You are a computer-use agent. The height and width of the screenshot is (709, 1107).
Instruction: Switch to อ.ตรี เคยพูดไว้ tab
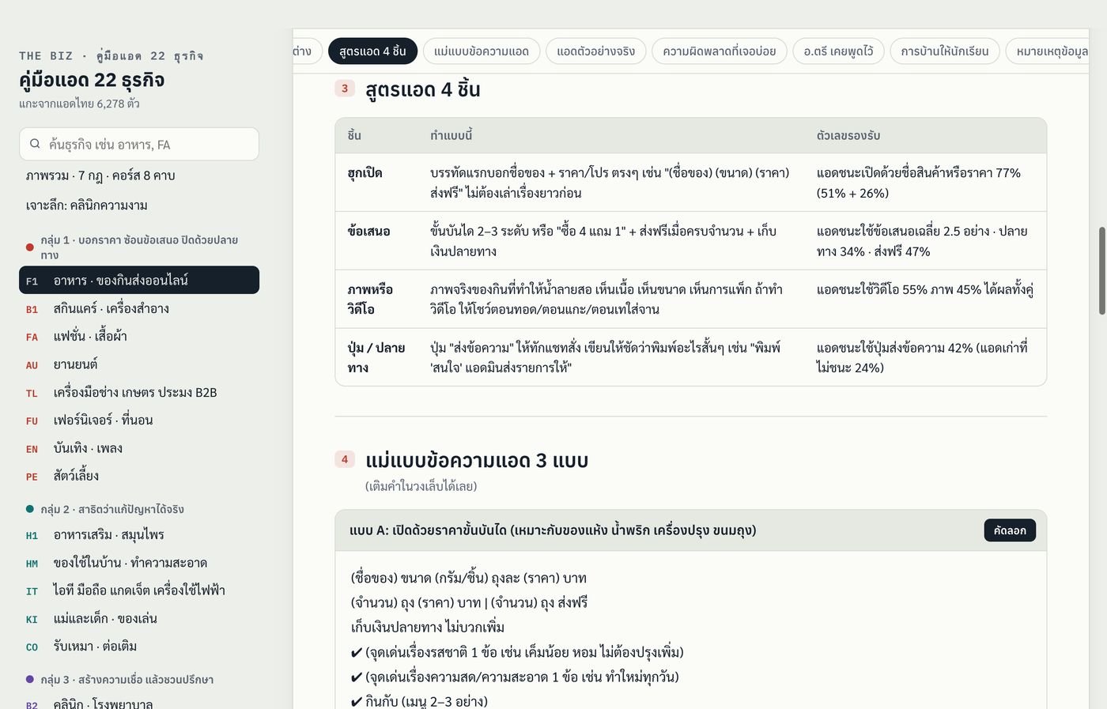pyautogui.click(x=838, y=51)
